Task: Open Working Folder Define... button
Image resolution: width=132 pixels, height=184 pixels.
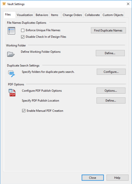Action: coord(110,53)
